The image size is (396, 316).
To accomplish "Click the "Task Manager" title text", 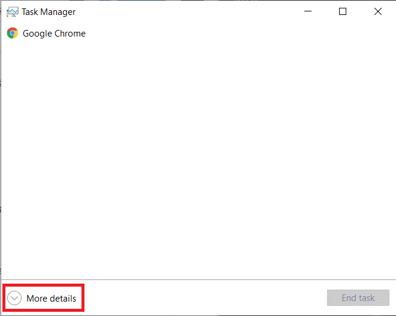I will coord(49,11).
